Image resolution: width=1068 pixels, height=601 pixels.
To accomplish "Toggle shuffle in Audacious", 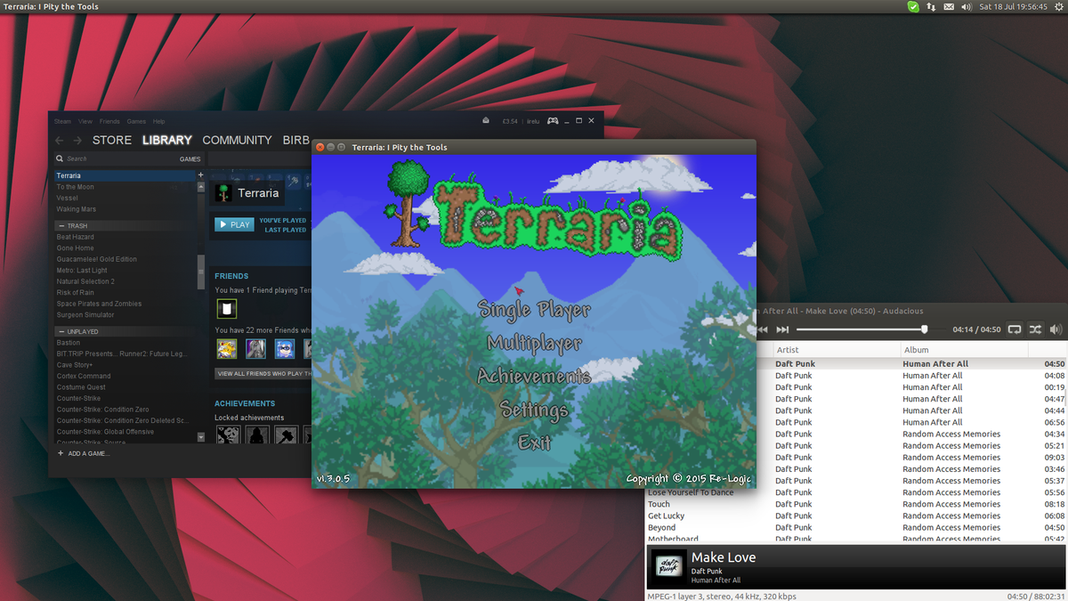I will point(1035,329).
